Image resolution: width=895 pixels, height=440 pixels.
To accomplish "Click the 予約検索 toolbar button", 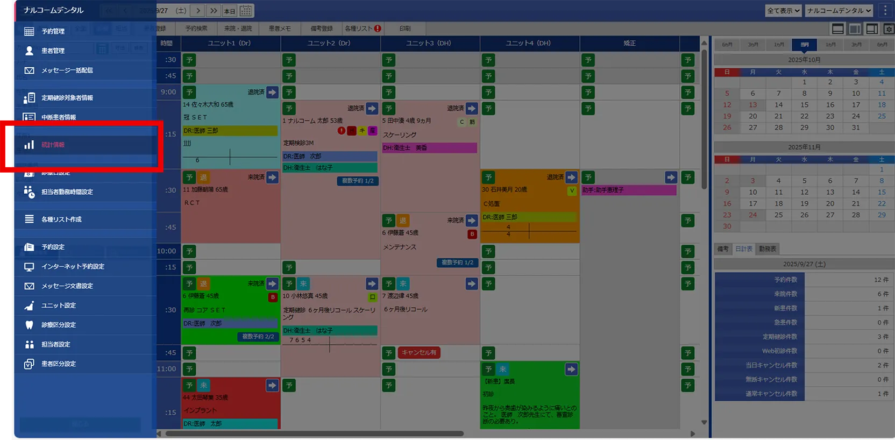I will click(x=196, y=29).
